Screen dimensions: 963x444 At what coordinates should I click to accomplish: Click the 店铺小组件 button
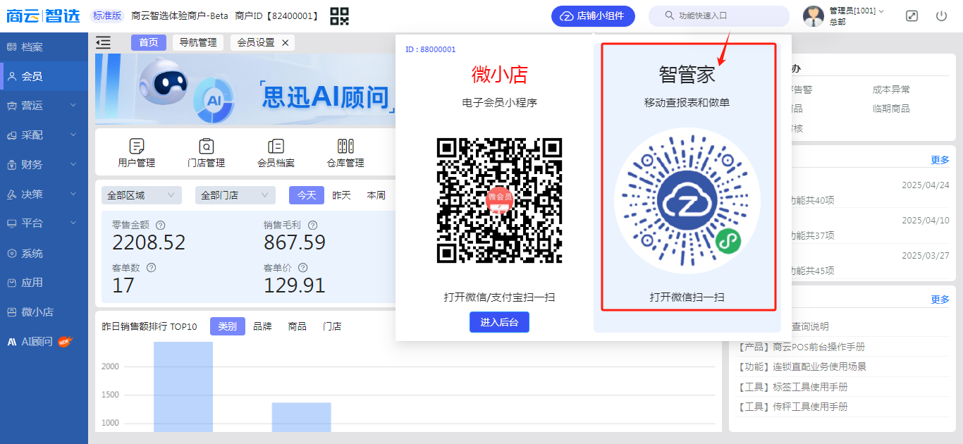(x=593, y=16)
